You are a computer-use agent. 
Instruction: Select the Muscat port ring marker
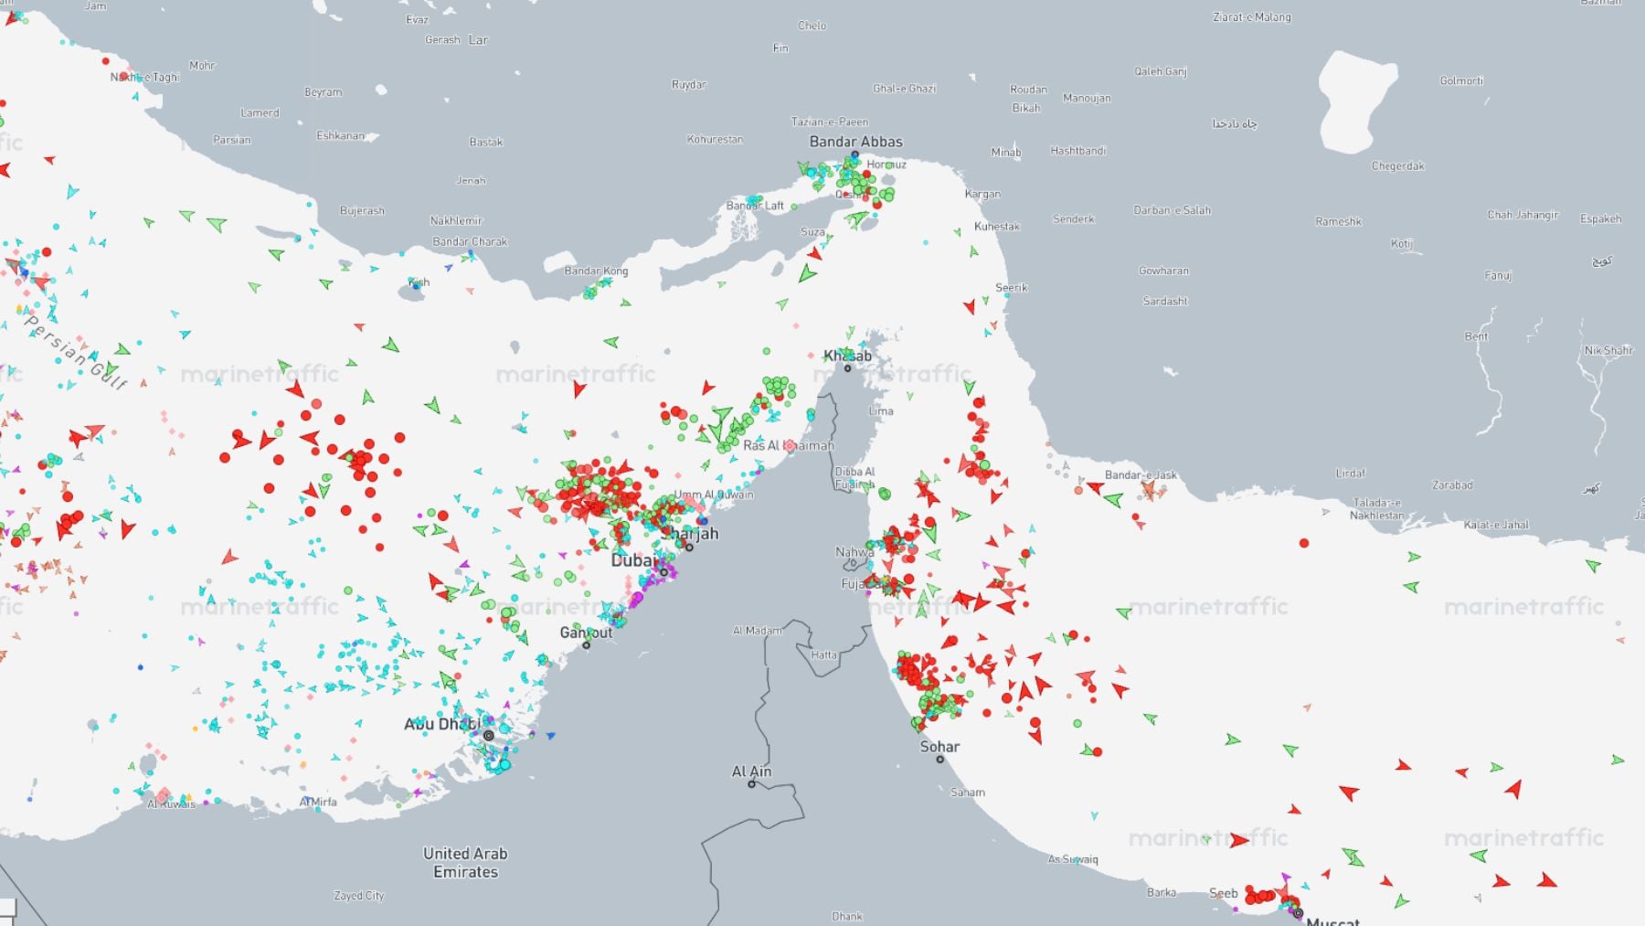coord(1298,912)
